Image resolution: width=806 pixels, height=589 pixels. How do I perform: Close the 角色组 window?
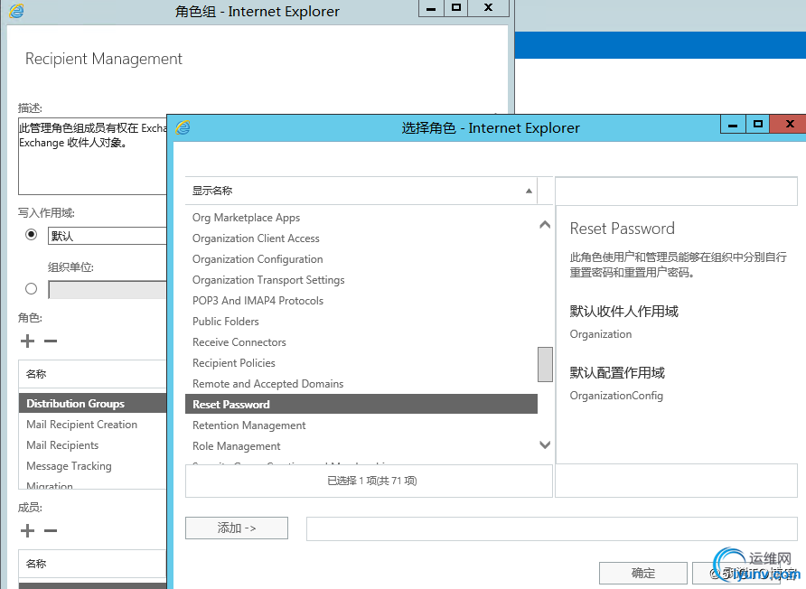point(489,8)
